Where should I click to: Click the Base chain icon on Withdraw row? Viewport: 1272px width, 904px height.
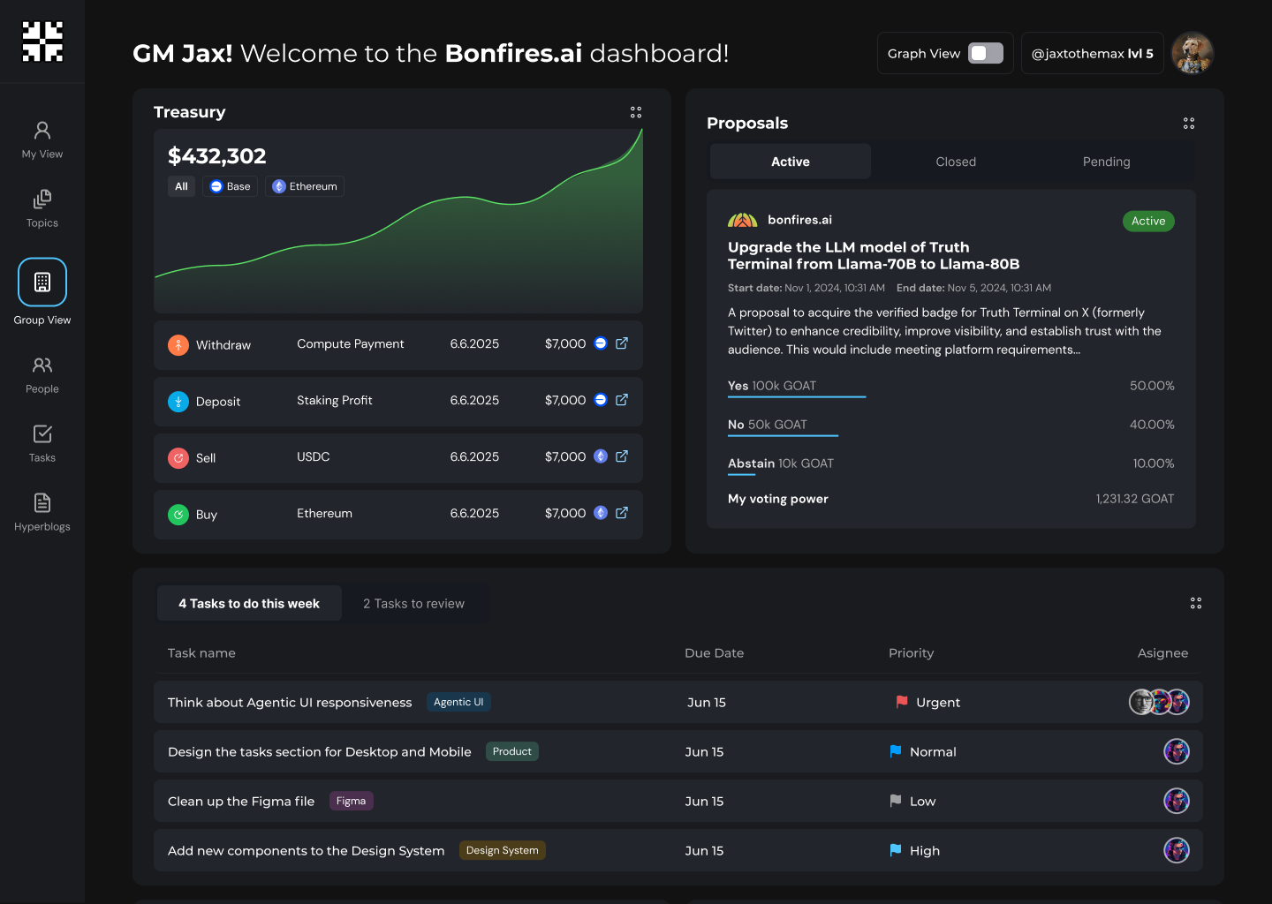point(601,343)
